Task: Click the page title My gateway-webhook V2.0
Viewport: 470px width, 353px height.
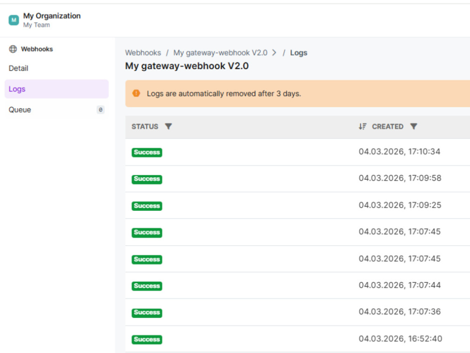Action: click(187, 66)
